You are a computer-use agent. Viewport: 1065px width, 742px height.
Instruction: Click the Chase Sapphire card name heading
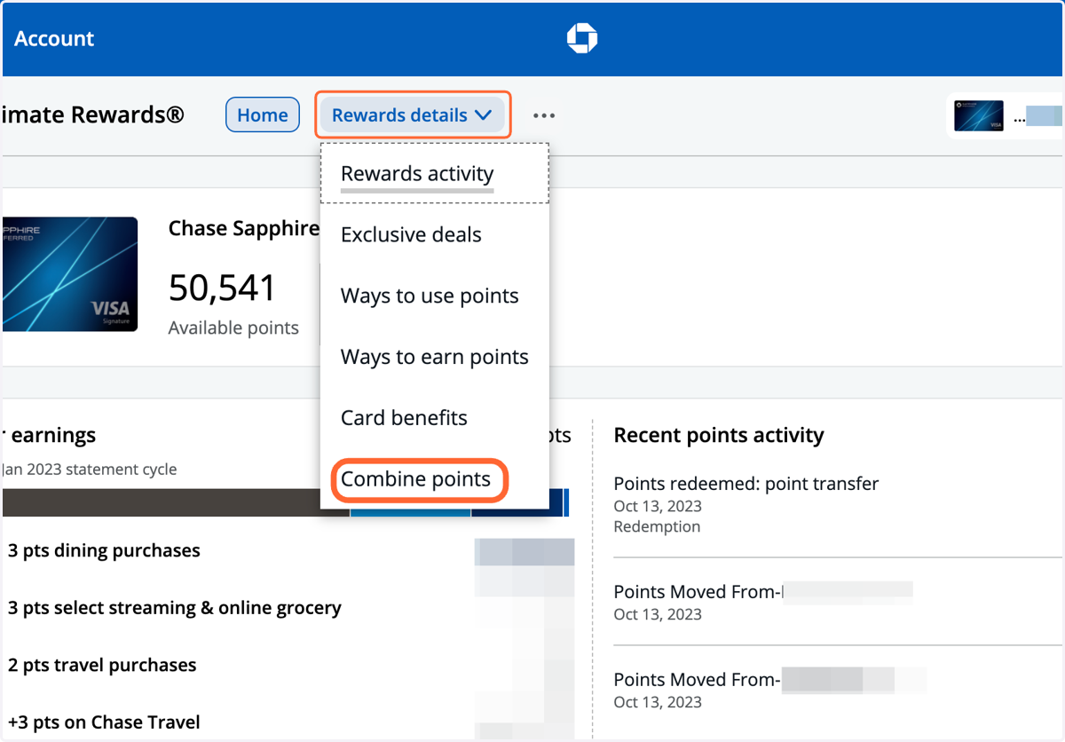click(x=244, y=229)
